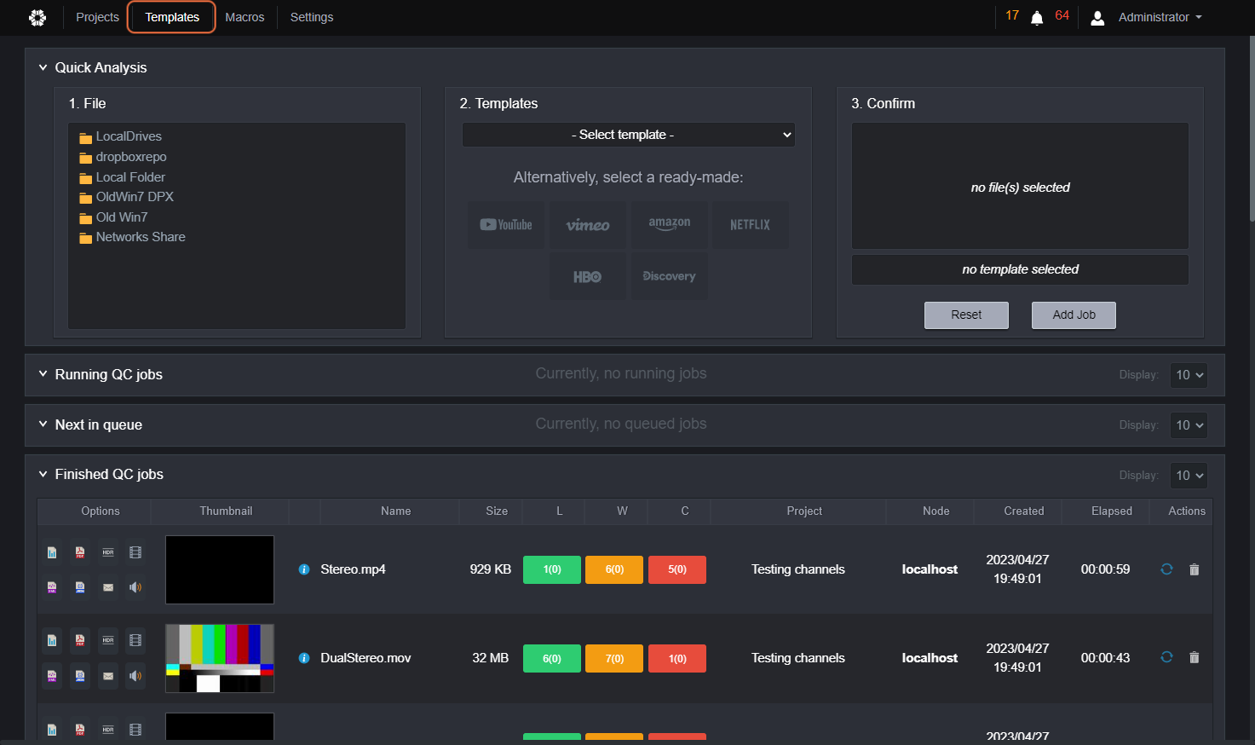Re-run the Stereo.mp4 job with refresh icon
This screenshot has width=1255, height=745.
(x=1166, y=569)
